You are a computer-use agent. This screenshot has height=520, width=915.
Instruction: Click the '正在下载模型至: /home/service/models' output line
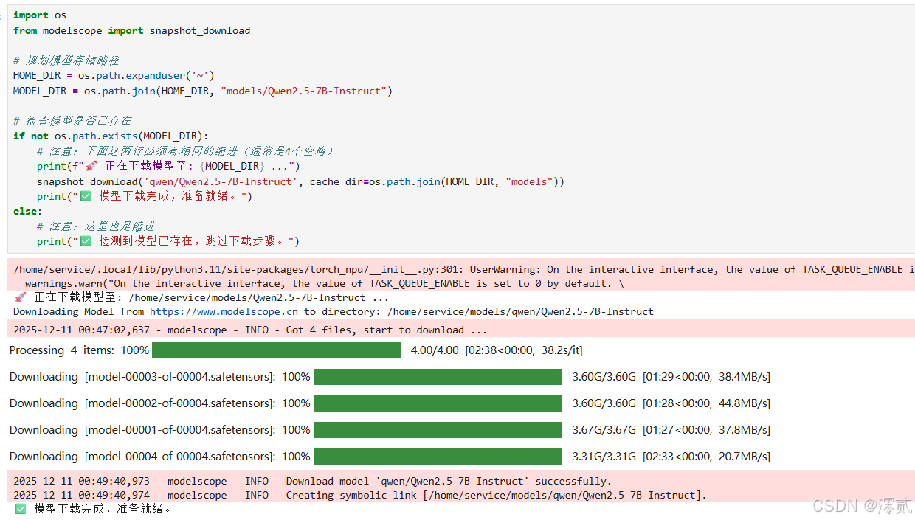201,297
